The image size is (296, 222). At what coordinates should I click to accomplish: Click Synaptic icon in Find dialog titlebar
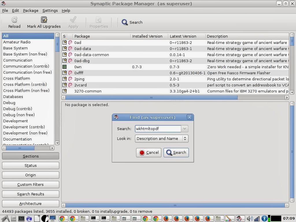116,117
